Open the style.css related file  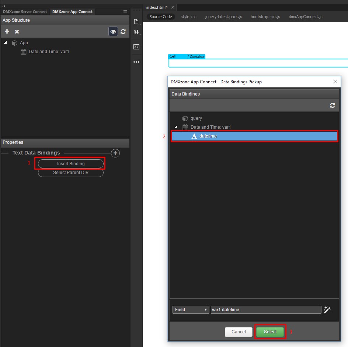[188, 17]
